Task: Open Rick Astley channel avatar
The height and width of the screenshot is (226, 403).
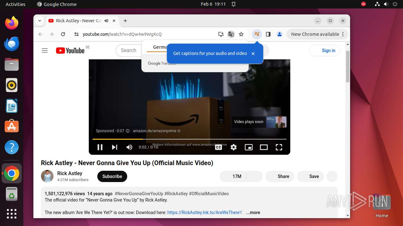Action: (x=47, y=176)
